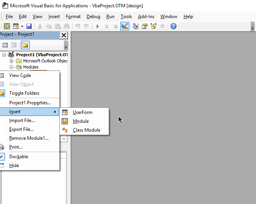Click the Paste clipboard icon
The width and height of the screenshot is (256, 204).
[x=57, y=26]
